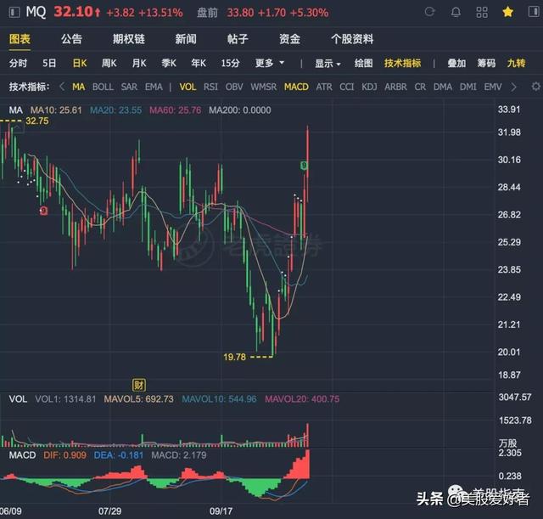Click the MA60: 25.76 label
The width and height of the screenshot is (543, 519).
point(176,110)
